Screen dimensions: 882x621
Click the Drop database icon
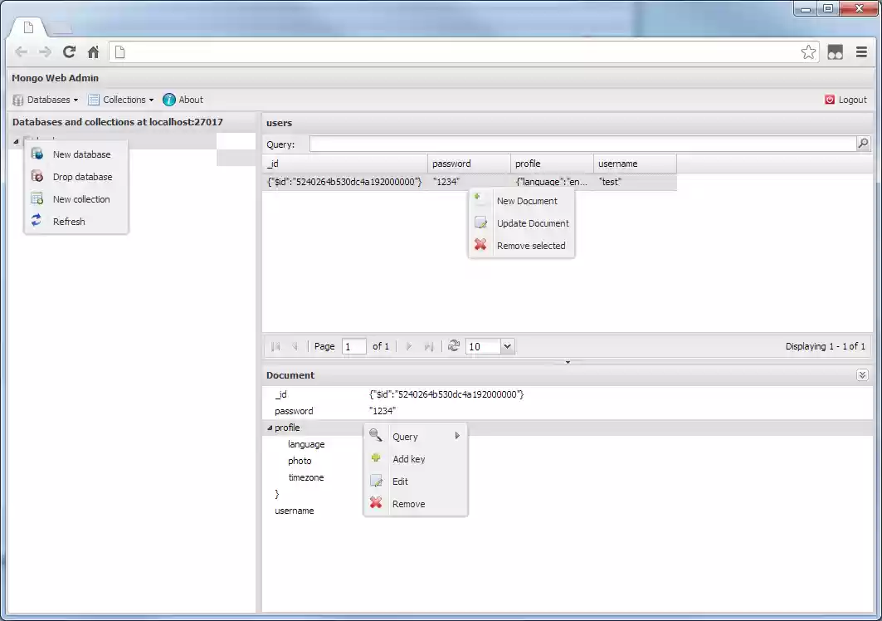36,176
